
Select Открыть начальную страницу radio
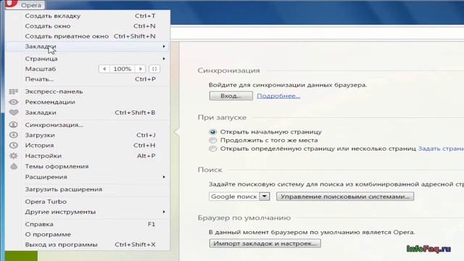click(212, 132)
